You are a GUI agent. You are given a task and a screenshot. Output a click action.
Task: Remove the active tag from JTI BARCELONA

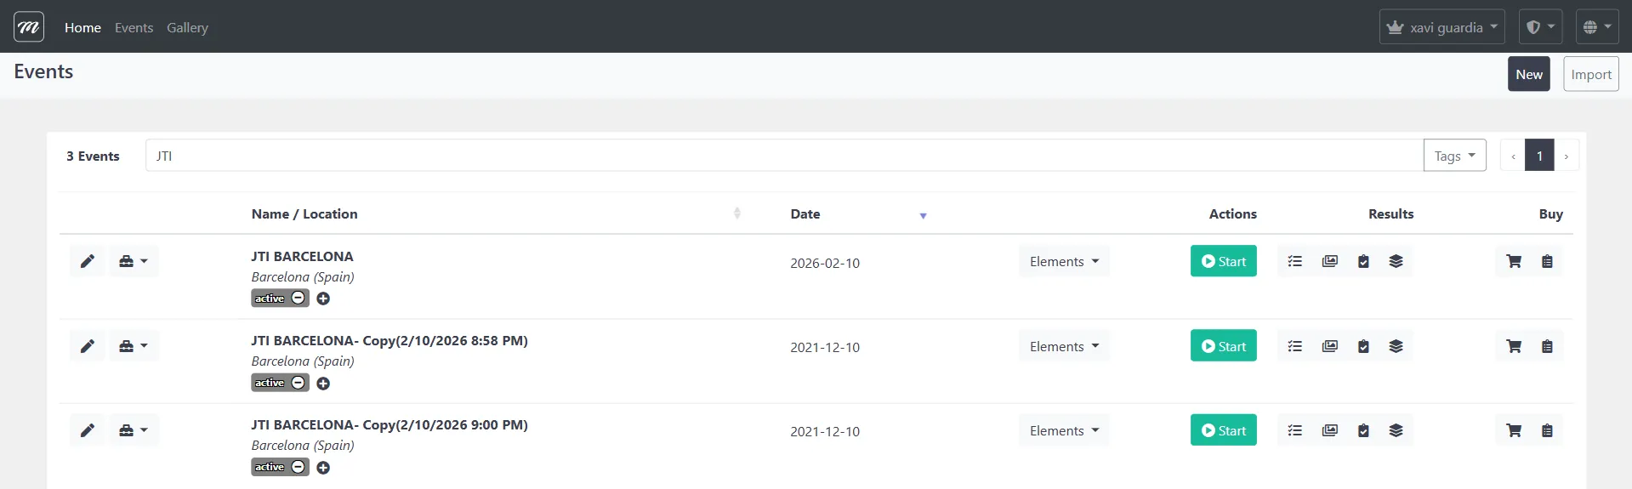[x=299, y=298]
